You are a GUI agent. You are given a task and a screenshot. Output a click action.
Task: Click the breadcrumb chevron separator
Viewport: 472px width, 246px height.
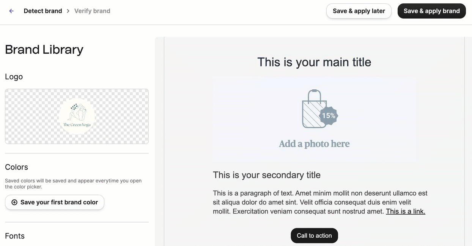point(68,11)
